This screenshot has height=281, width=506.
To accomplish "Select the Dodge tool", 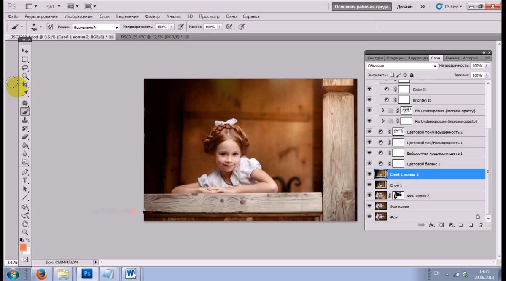I will pyautogui.click(x=25, y=163).
